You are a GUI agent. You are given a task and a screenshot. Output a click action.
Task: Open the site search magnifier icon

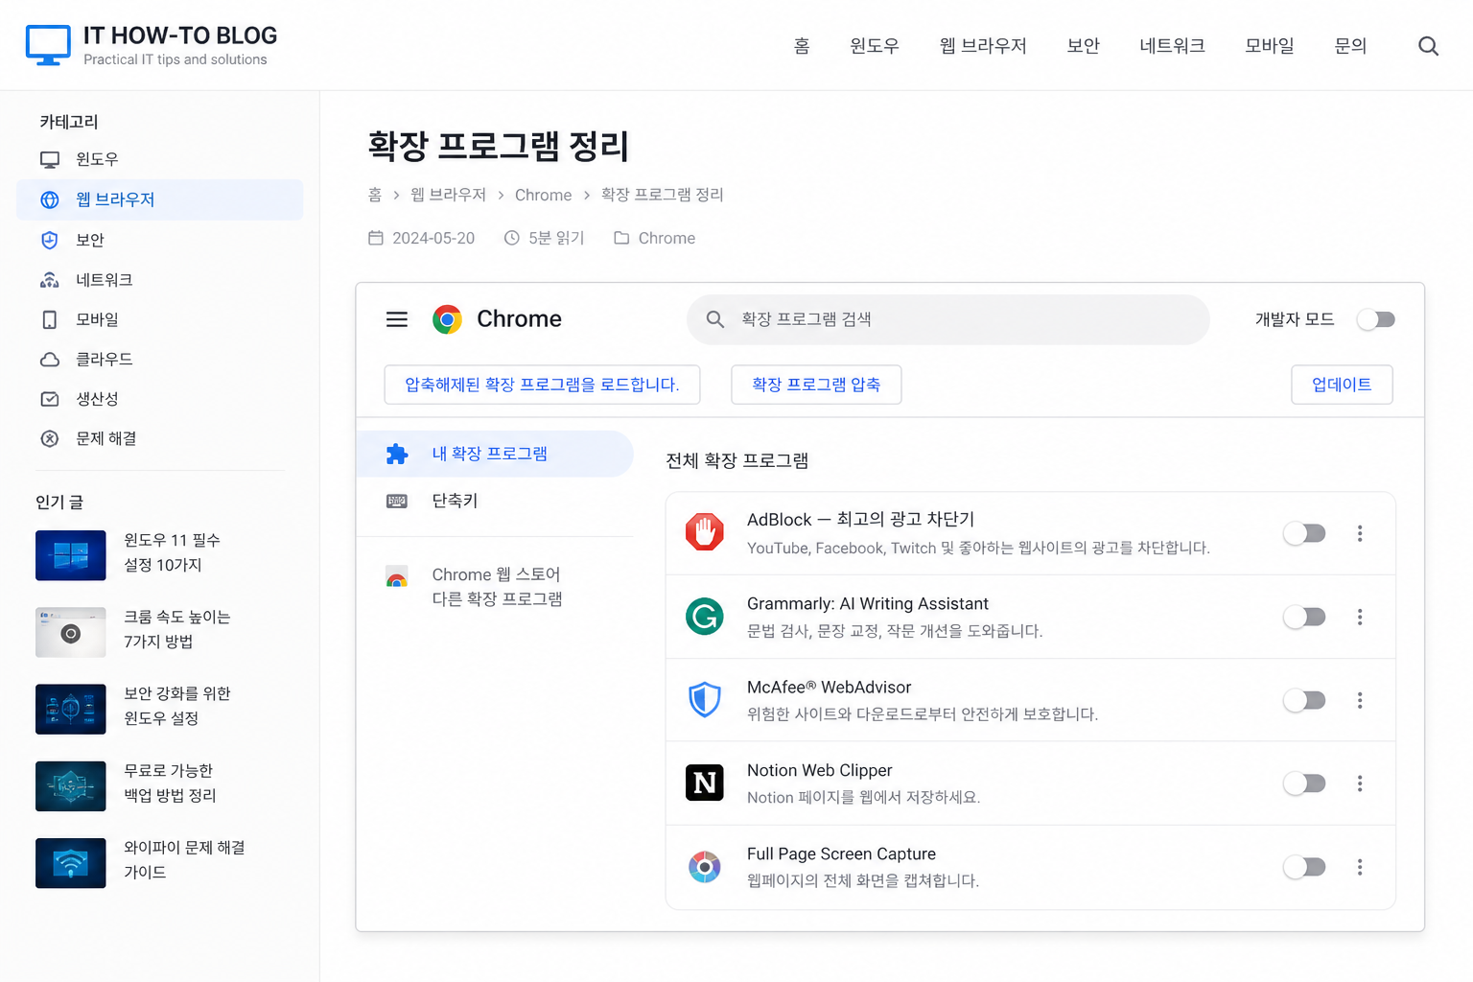pos(1428,46)
